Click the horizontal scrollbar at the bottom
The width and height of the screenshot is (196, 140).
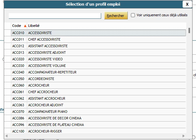94,137
